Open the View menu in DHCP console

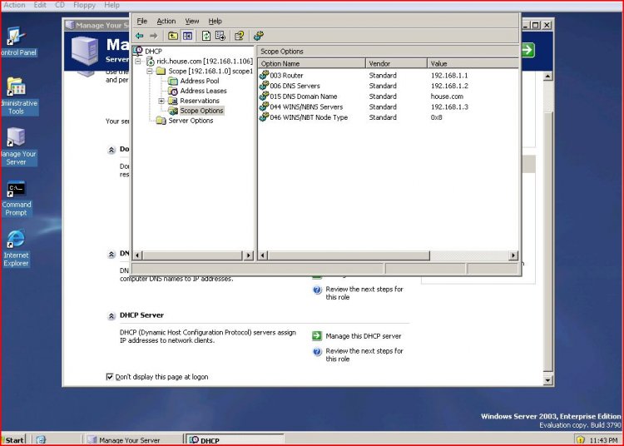click(192, 21)
